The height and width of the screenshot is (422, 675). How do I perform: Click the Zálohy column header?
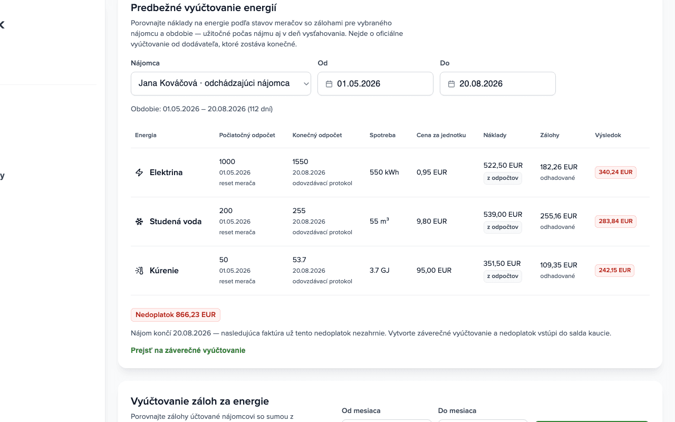[x=549, y=135]
